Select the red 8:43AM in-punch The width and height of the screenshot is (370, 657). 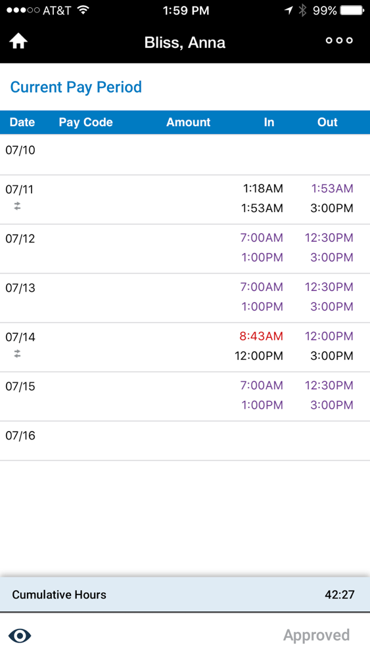[x=261, y=336]
